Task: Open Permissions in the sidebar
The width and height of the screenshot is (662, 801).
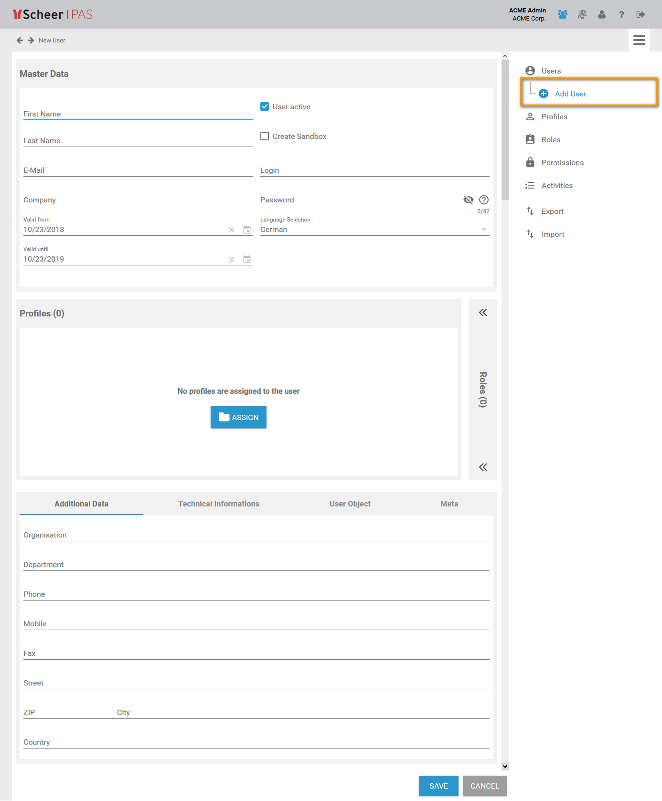Action: click(x=562, y=163)
